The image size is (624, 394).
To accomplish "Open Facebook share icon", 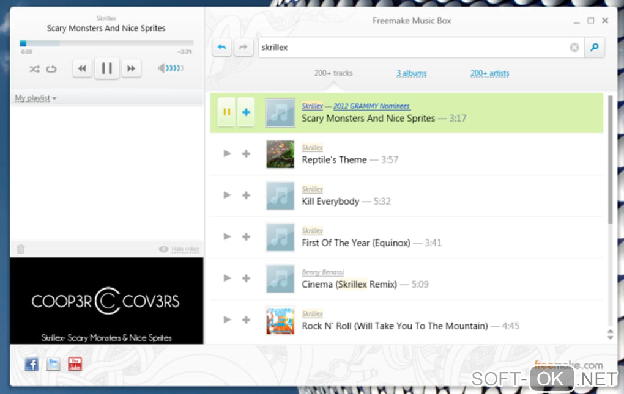I will click(32, 364).
